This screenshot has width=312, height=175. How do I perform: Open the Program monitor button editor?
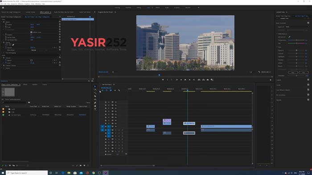(271, 80)
